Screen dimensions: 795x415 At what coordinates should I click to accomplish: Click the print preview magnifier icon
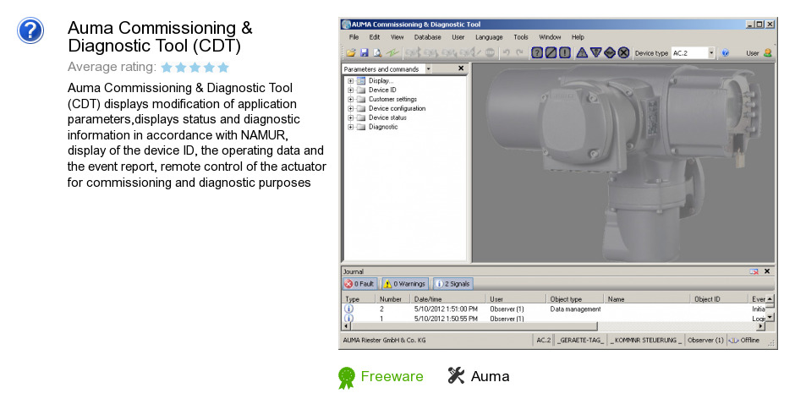point(377,52)
